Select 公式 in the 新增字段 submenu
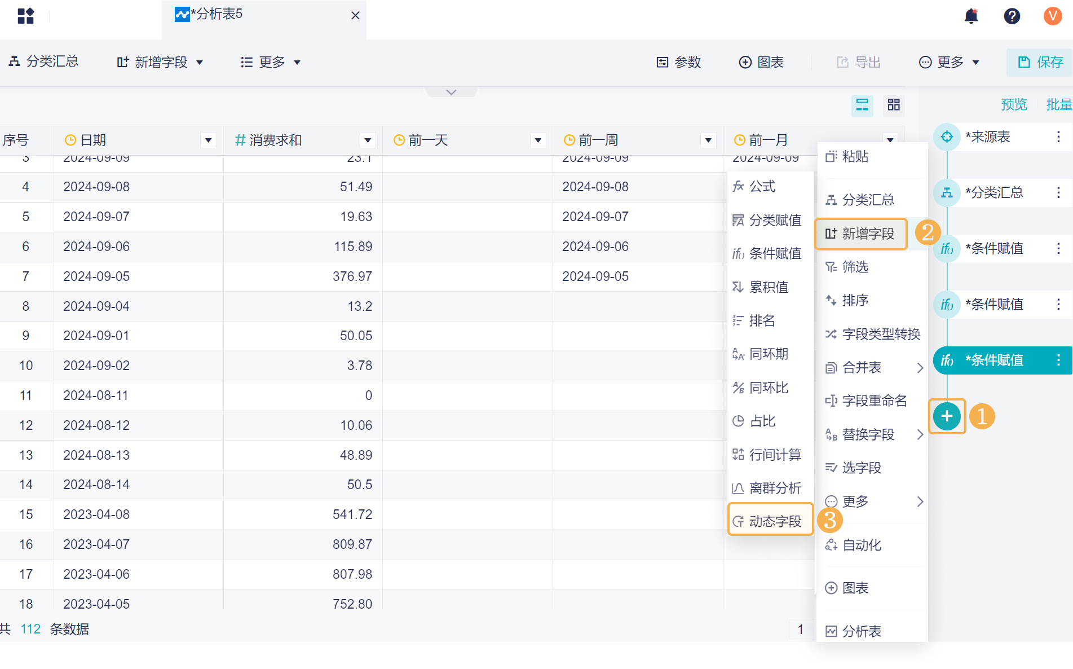The height and width of the screenshot is (669, 1073). coord(771,186)
